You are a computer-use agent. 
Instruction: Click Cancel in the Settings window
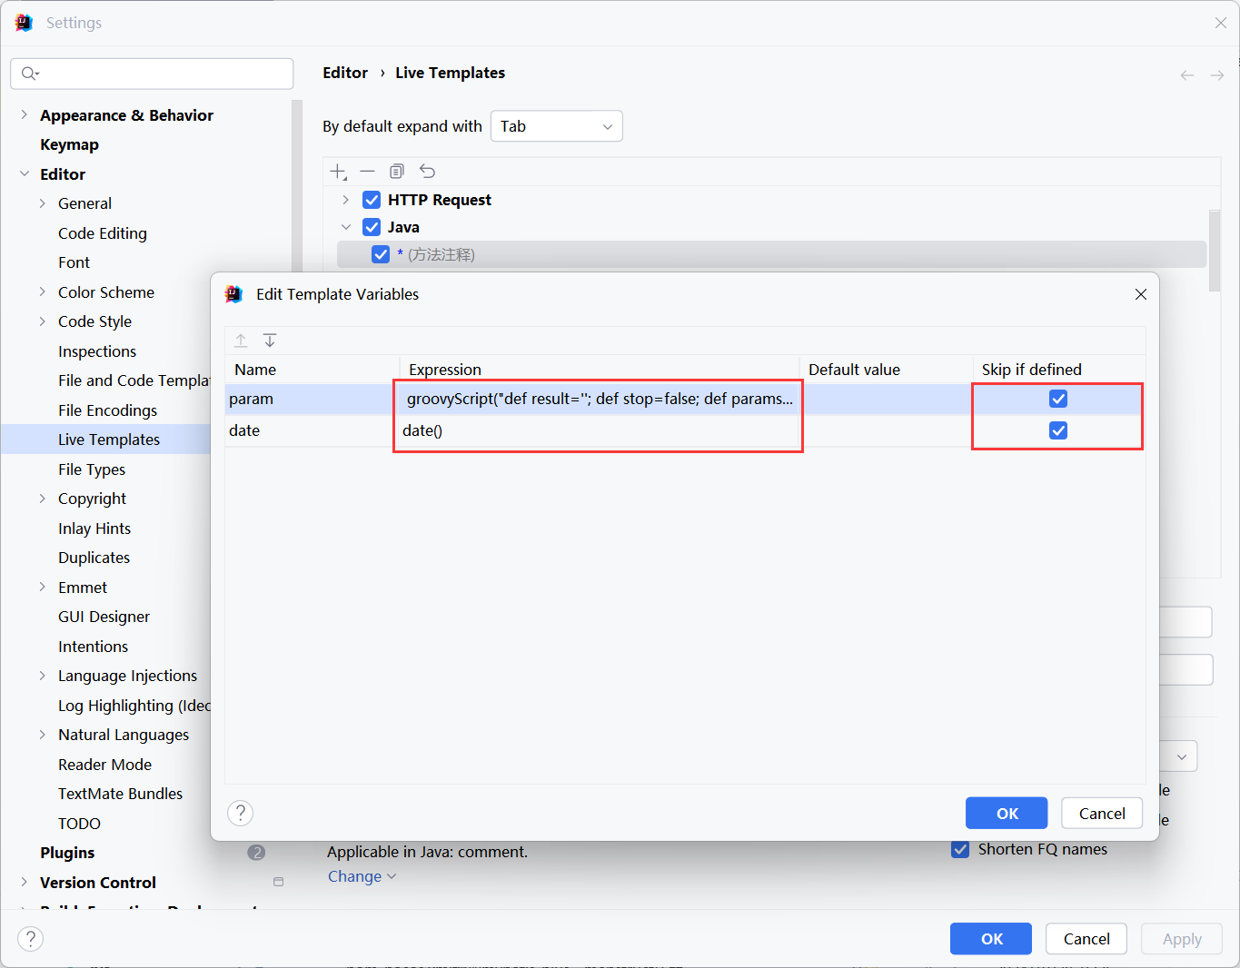pyautogui.click(x=1086, y=938)
